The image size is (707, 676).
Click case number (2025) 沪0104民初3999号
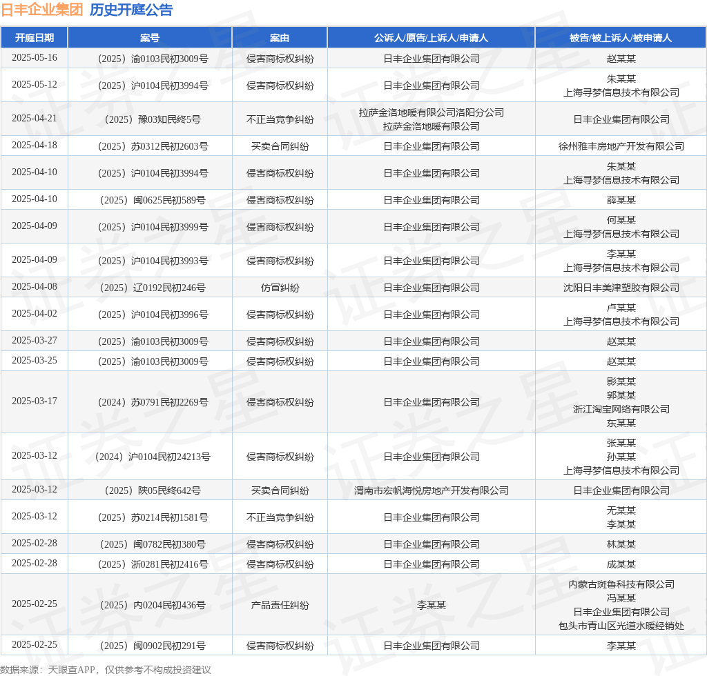click(153, 227)
